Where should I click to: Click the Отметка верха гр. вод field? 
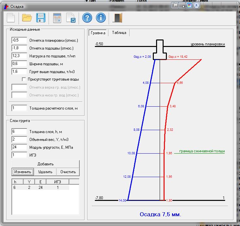pyautogui.click(x=19, y=87)
